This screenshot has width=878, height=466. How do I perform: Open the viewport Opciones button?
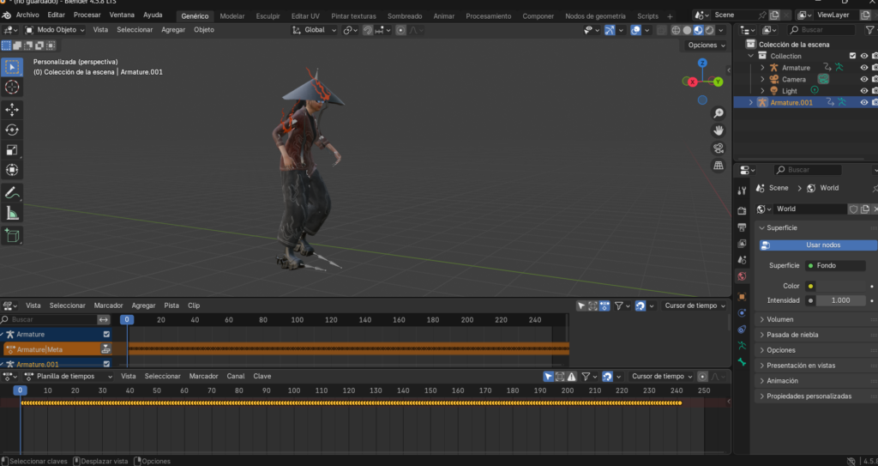tap(706, 45)
